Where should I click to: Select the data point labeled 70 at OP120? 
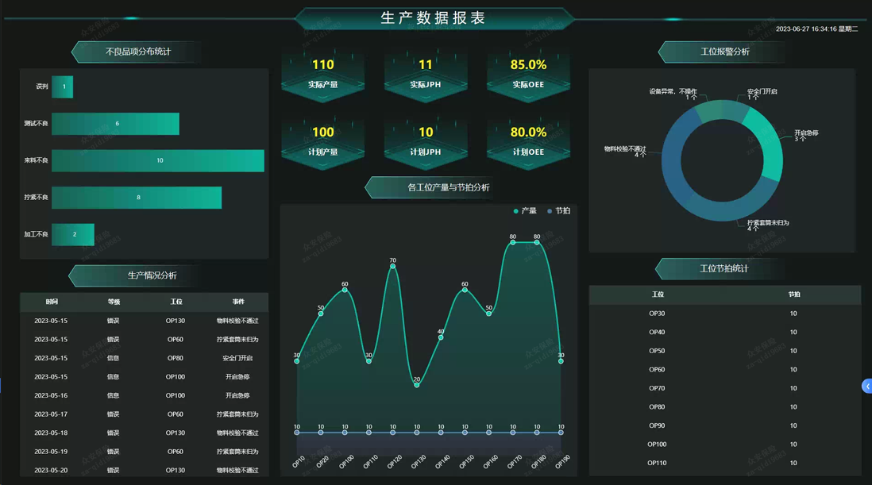click(x=392, y=267)
